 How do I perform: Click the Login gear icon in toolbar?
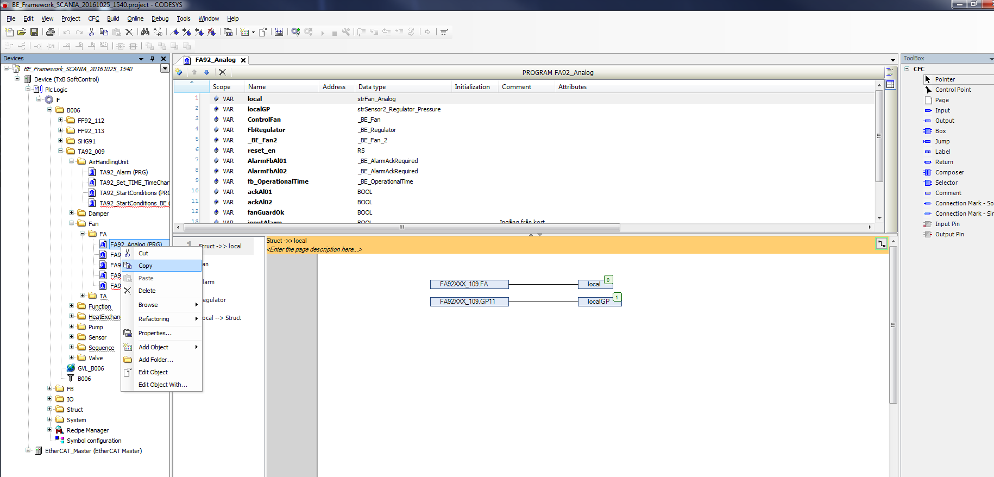pyautogui.click(x=295, y=32)
